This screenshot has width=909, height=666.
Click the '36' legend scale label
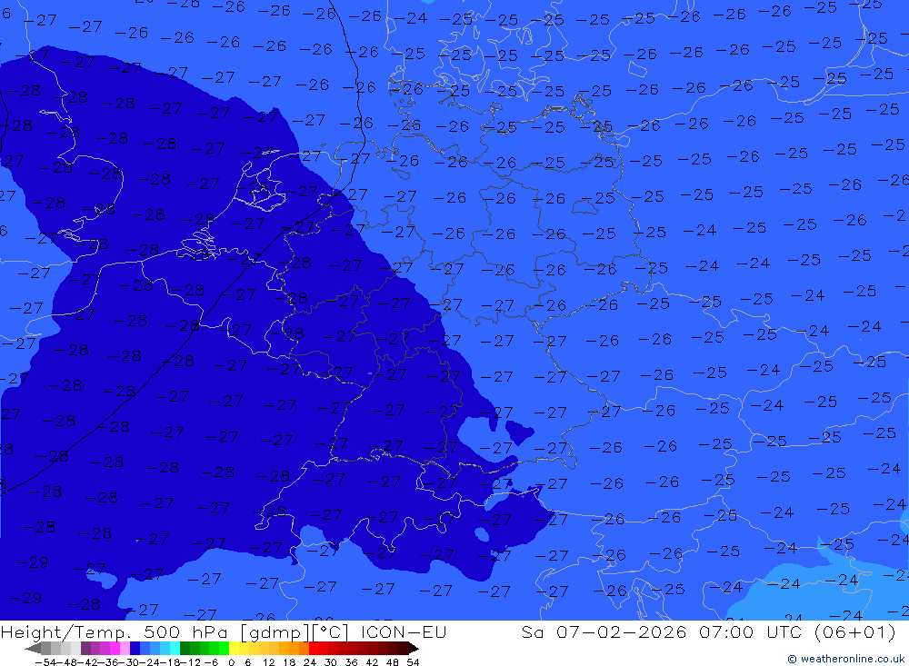click(351, 662)
